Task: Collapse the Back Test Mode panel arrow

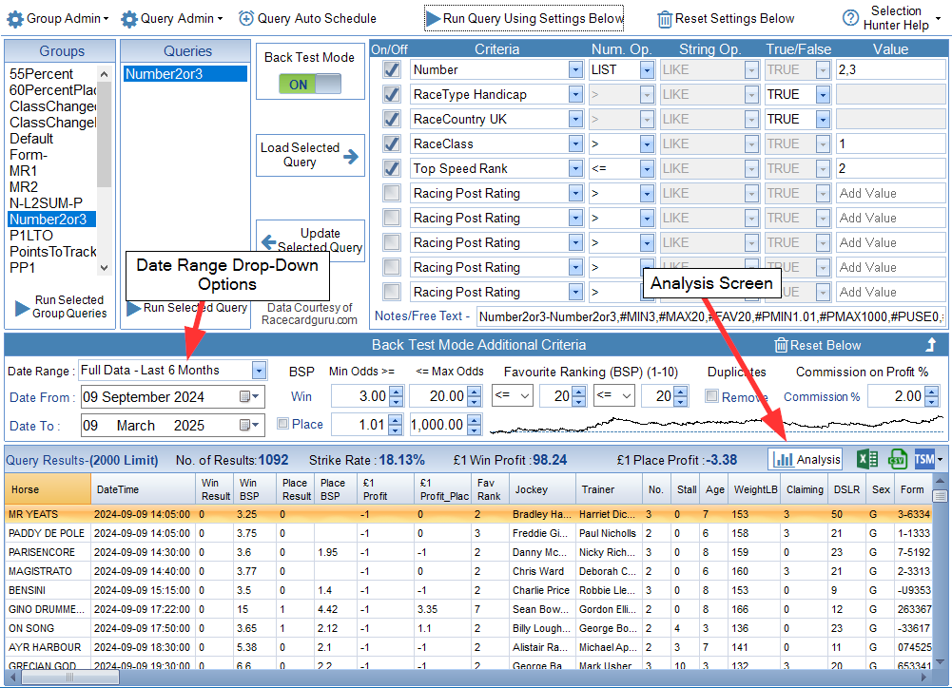Action: click(931, 345)
